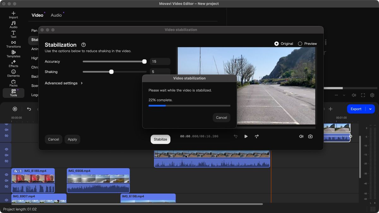Expand Advanced settings
The width and height of the screenshot is (379, 213).
coord(63,83)
